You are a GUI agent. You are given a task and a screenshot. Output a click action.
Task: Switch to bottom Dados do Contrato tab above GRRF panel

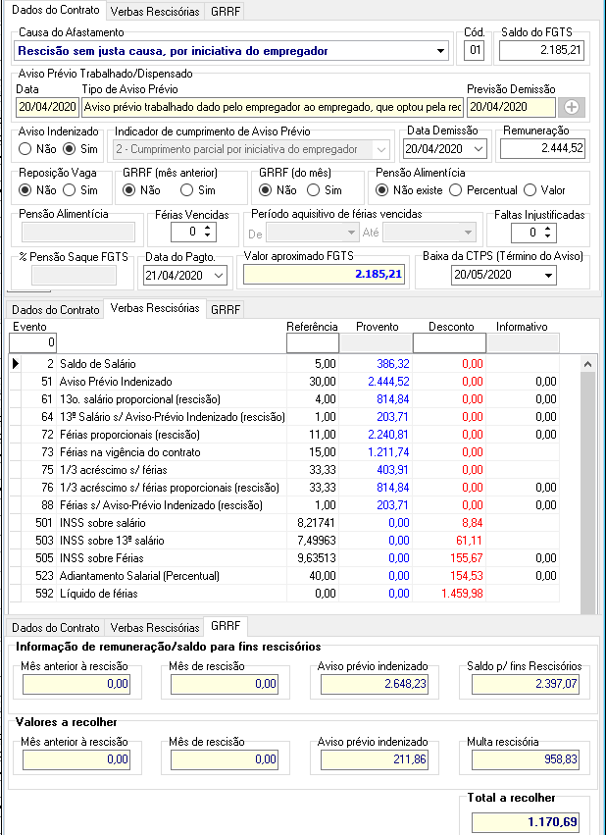(x=55, y=628)
